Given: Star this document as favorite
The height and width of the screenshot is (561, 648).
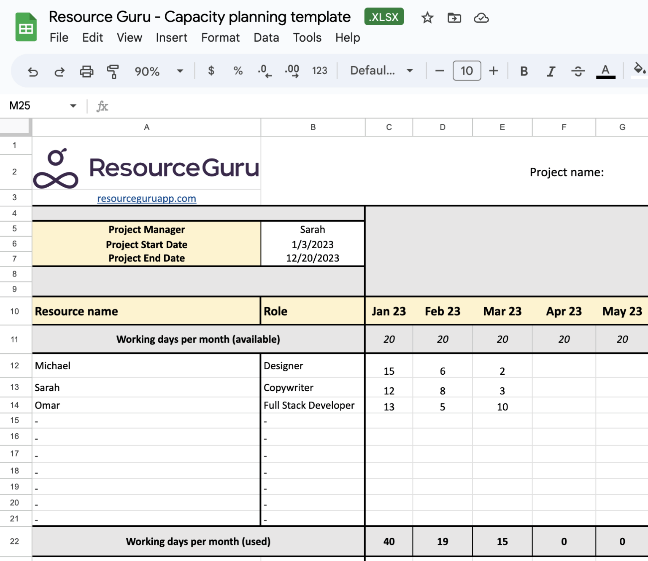Looking at the screenshot, I should [427, 18].
